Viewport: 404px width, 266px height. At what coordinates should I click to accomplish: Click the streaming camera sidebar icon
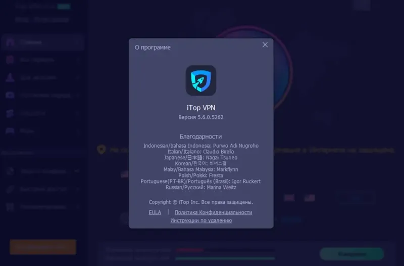[10, 95]
